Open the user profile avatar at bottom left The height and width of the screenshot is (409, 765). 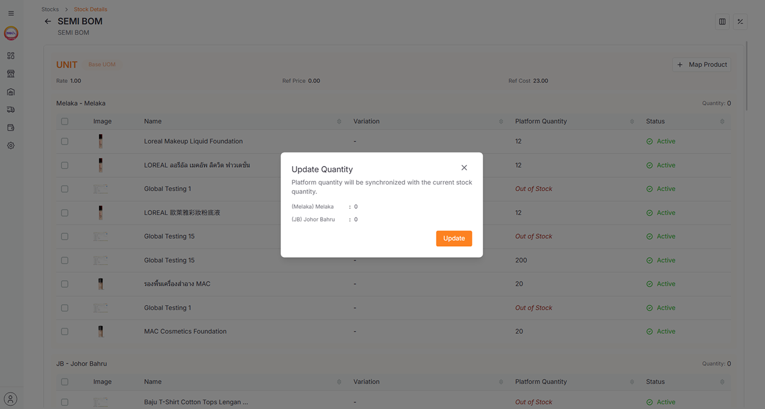point(11,398)
